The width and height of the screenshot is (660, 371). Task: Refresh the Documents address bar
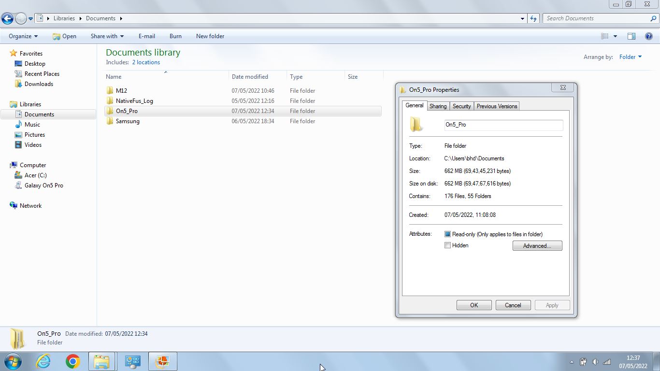point(533,18)
